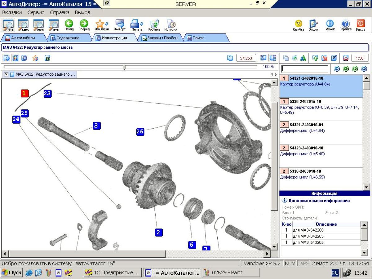Click the zoom slider thumb
This screenshot has height=279, width=372.
click(124, 67)
